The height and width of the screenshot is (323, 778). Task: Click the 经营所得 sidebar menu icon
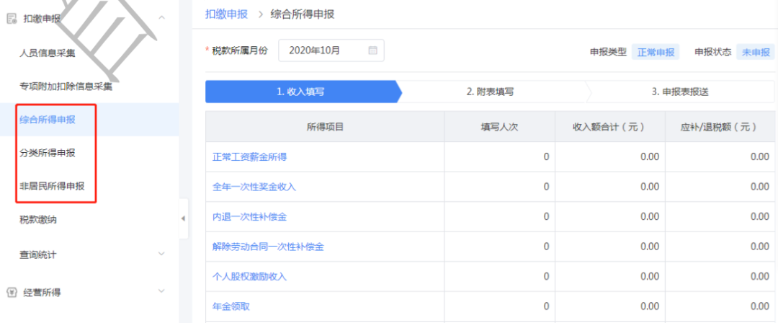[12, 292]
